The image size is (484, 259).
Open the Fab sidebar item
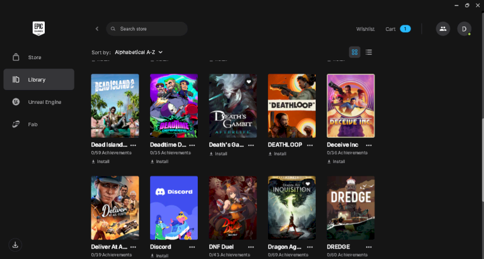pyautogui.click(x=39, y=124)
